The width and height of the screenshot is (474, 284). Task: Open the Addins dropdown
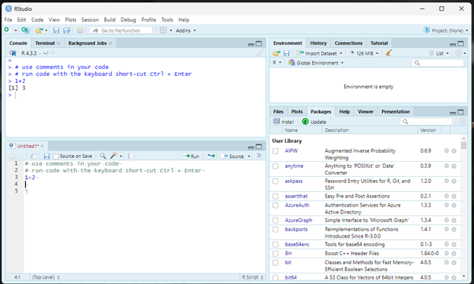pos(185,30)
